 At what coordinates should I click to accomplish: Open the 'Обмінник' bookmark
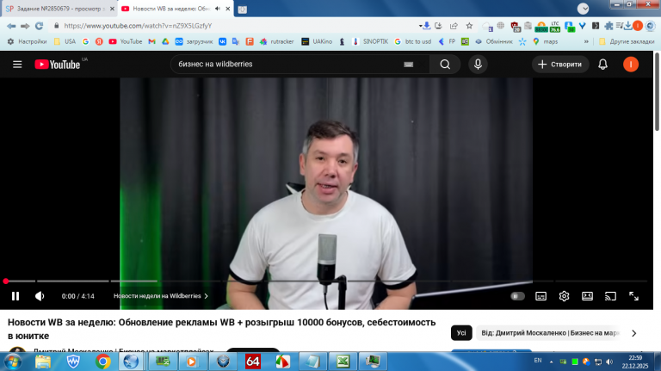494,41
